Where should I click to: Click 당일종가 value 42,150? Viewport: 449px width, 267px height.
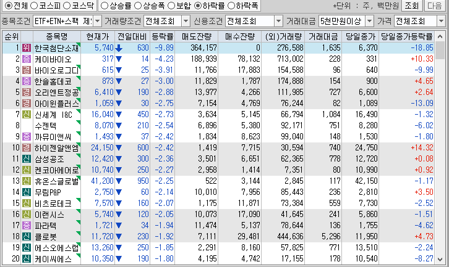coord(366,181)
